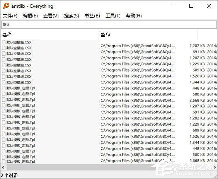Select the first 默认模板_定额.Tpl file name
The image size is (218, 179).
tap(21, 88)
